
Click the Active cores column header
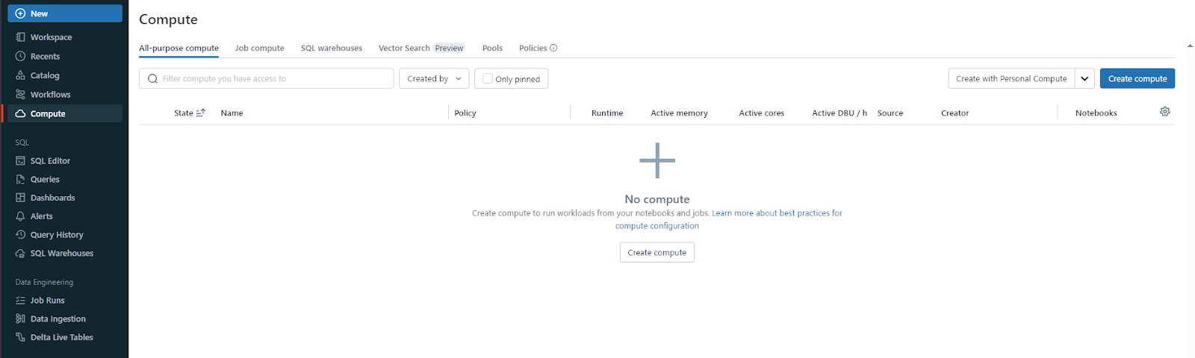point(761,113)
